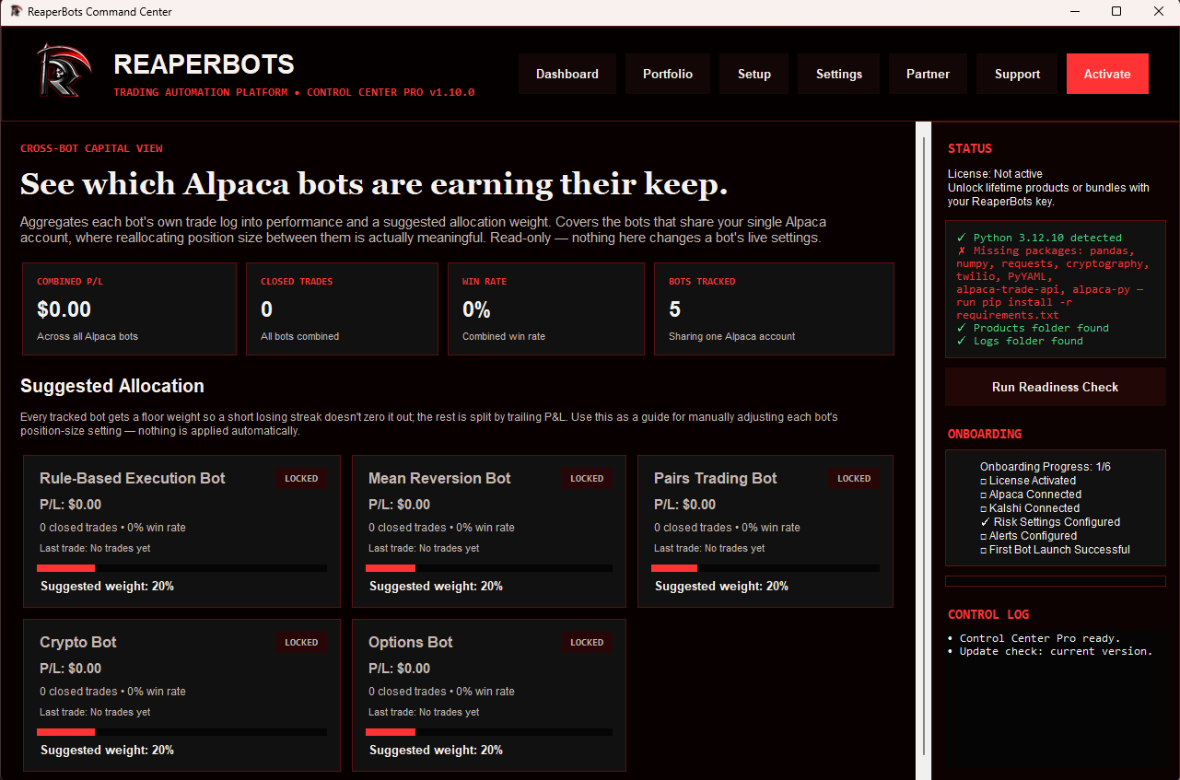Click the Crypto Bot title
Image resolution: width=1180 pixels, height=780 pixels.
[78, 643]
